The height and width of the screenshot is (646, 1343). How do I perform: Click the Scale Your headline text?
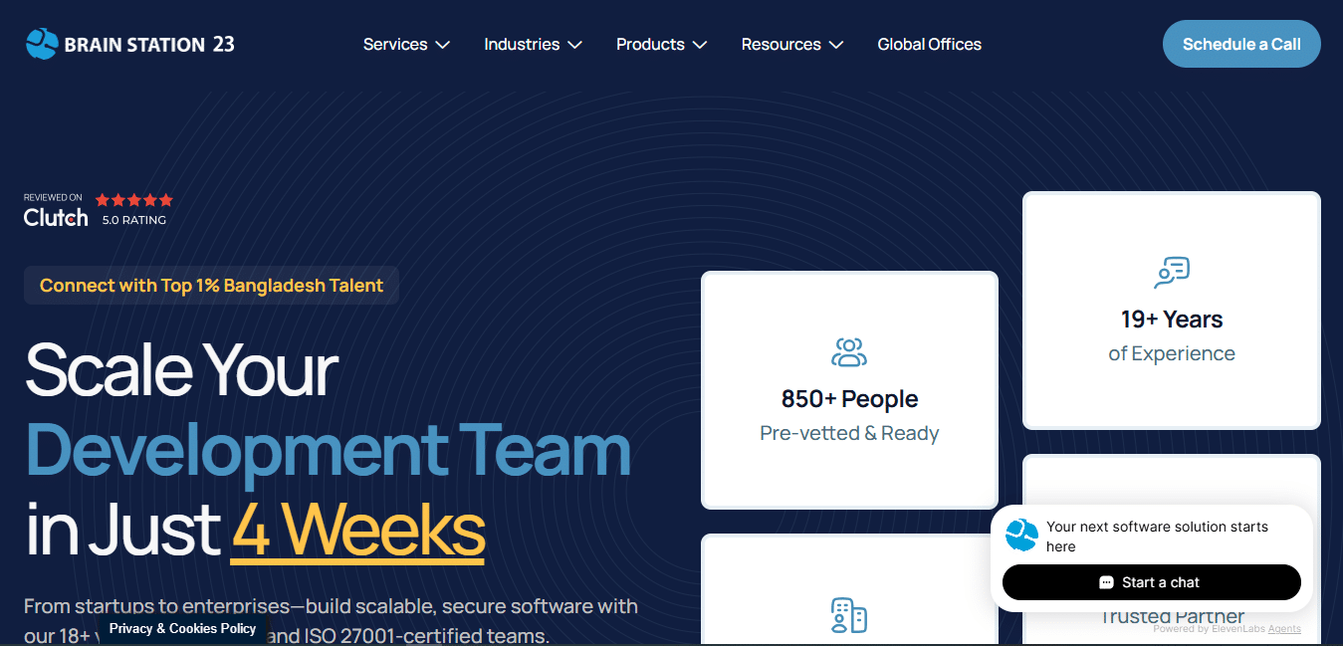coord(181,369)
